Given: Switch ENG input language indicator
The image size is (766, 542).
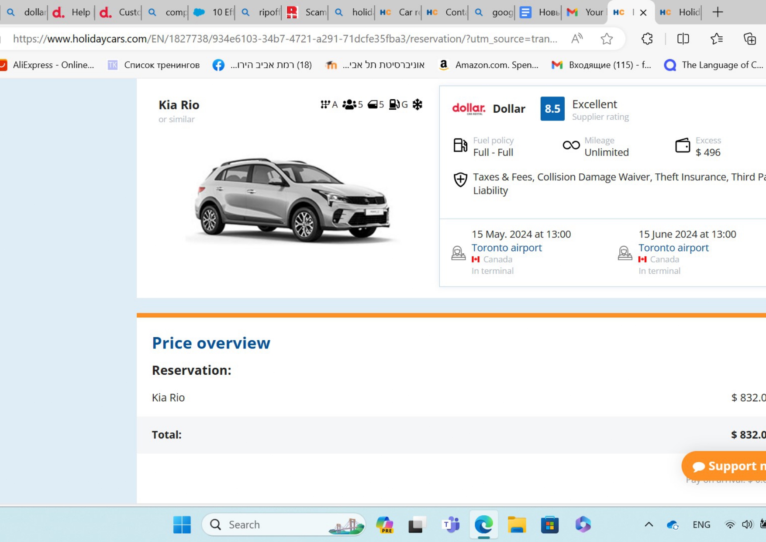Looking at the screenshot, I should coord(701,525).
